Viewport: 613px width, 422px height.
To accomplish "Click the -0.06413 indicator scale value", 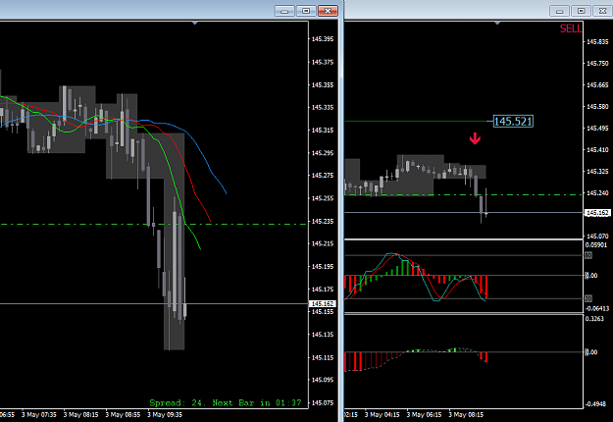I will coord(597,309).
